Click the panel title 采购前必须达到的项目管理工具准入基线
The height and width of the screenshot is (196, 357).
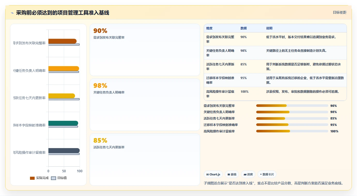tap(63, 13)
